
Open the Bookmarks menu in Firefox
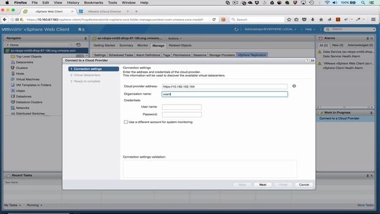click(93, 2)
